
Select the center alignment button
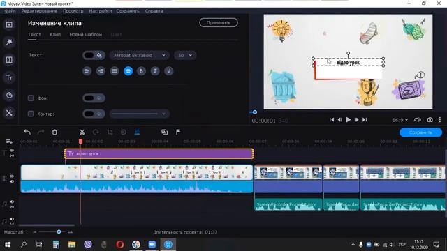[128, 71]
